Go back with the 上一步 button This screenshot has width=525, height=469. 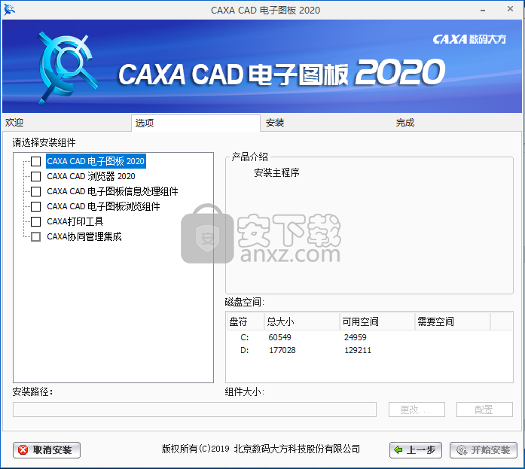tap(416, 450)
